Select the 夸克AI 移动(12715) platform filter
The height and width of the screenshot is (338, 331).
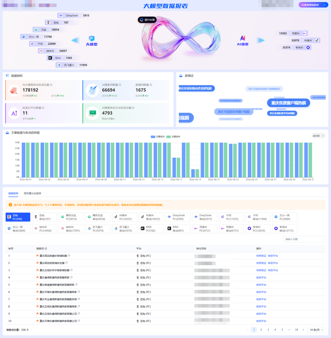[285, 229]
